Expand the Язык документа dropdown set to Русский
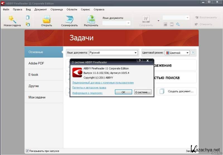 135,53
